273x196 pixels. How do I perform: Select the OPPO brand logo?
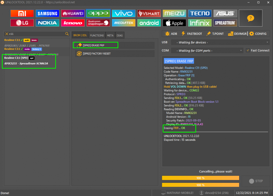pyautogui.click(x=98, y=13)
